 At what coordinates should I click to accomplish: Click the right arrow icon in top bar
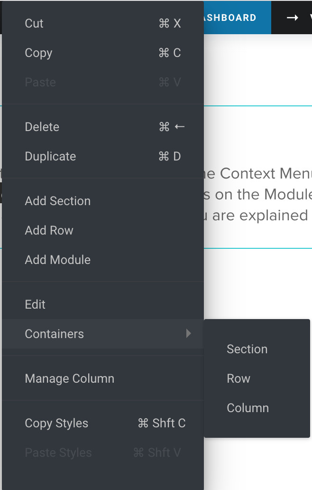click(293, 18)
